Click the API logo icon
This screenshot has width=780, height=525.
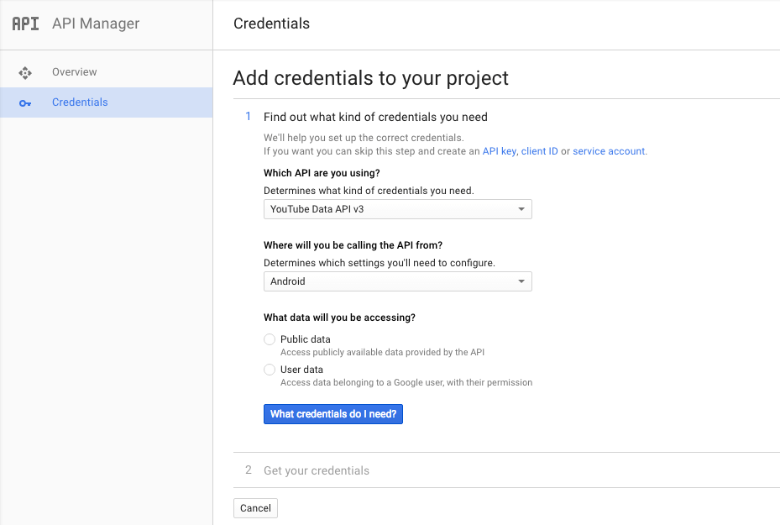point(25,24)
